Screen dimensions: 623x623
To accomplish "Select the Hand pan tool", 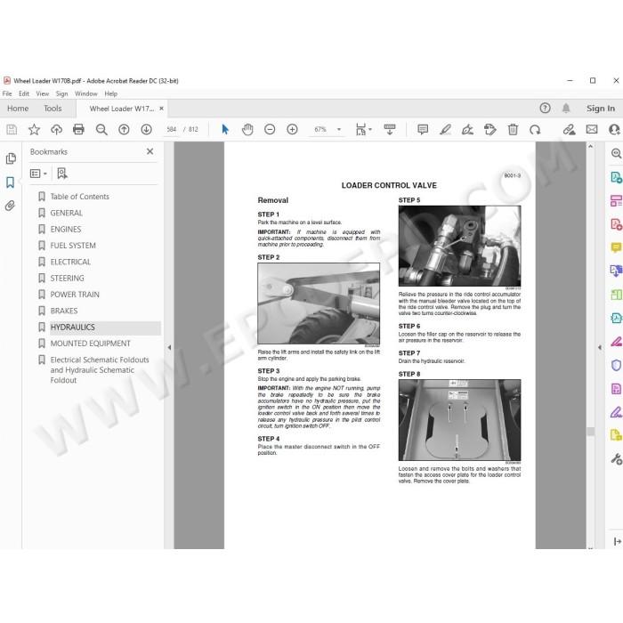I will click(x=247, y=129).
